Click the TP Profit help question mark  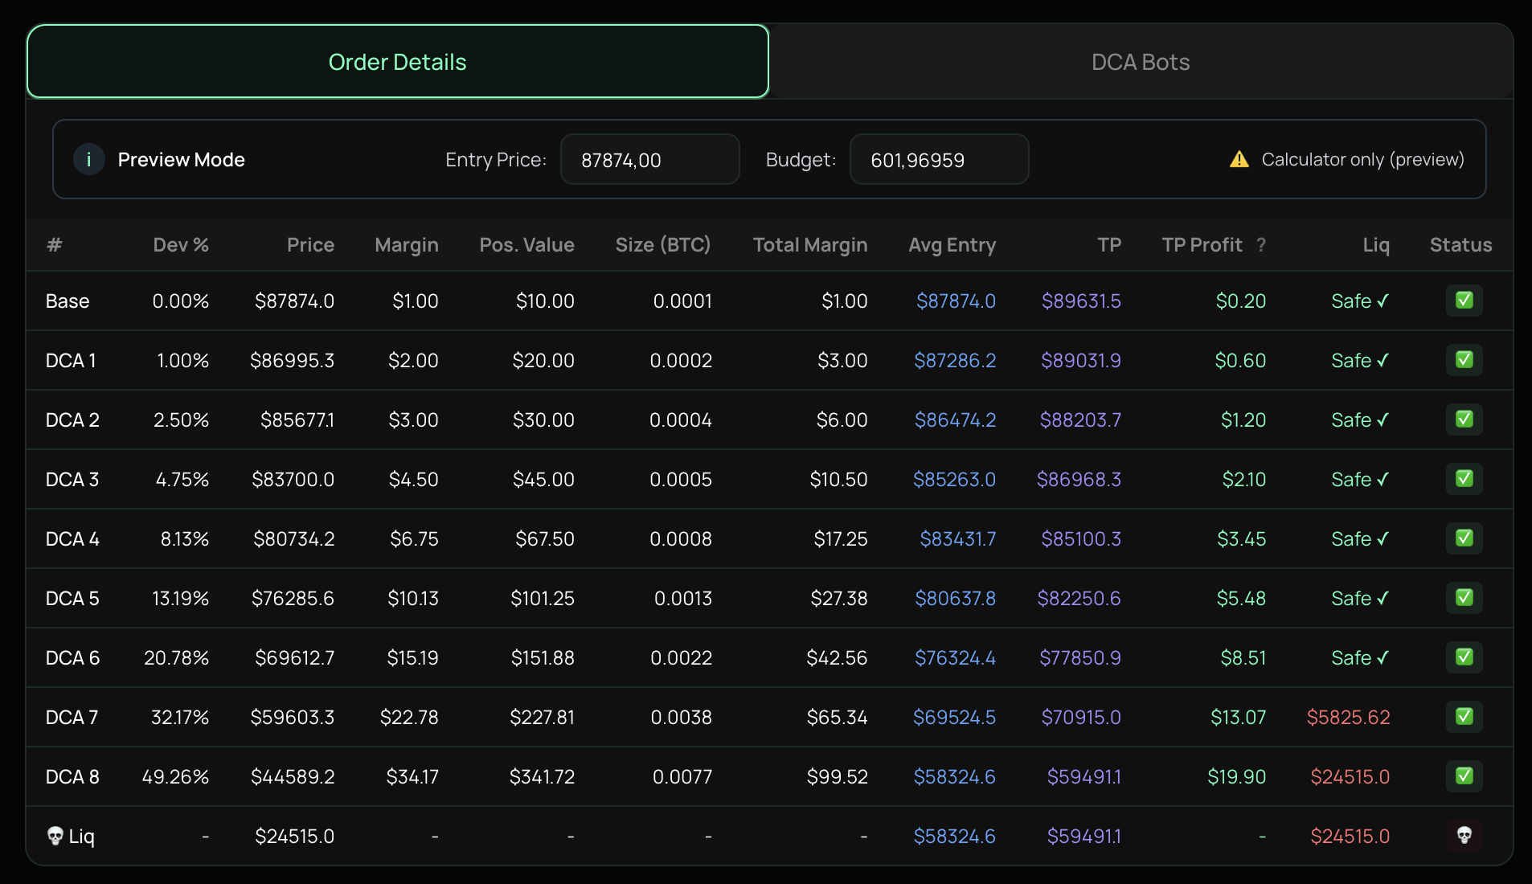pyautogui.click(x=1261, y=245)
